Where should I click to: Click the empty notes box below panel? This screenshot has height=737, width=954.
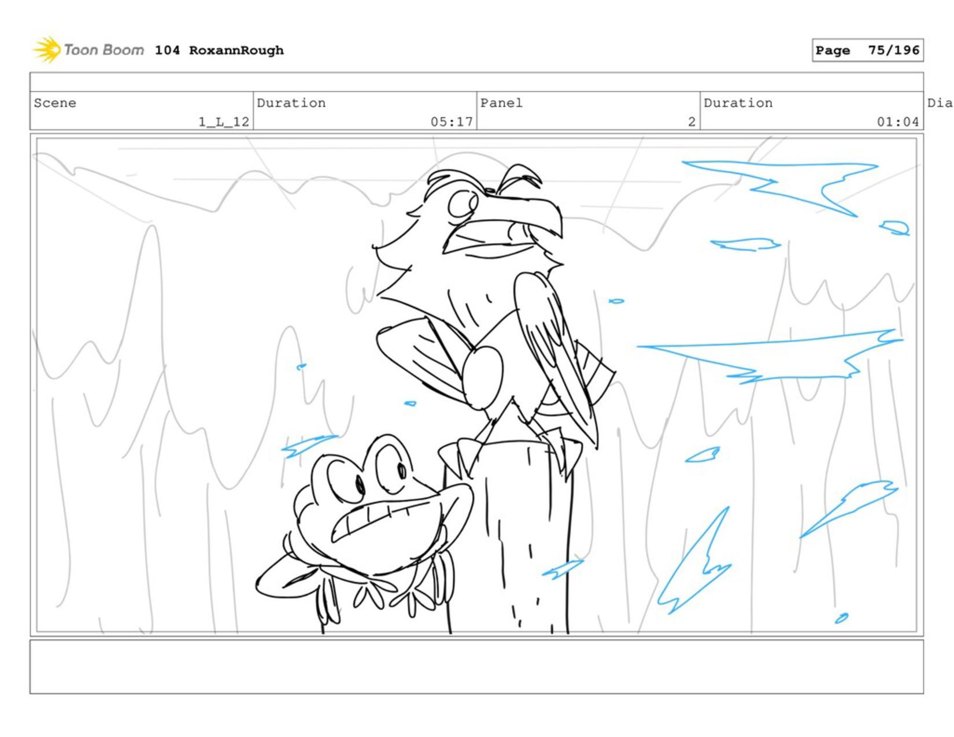[476, 666]
